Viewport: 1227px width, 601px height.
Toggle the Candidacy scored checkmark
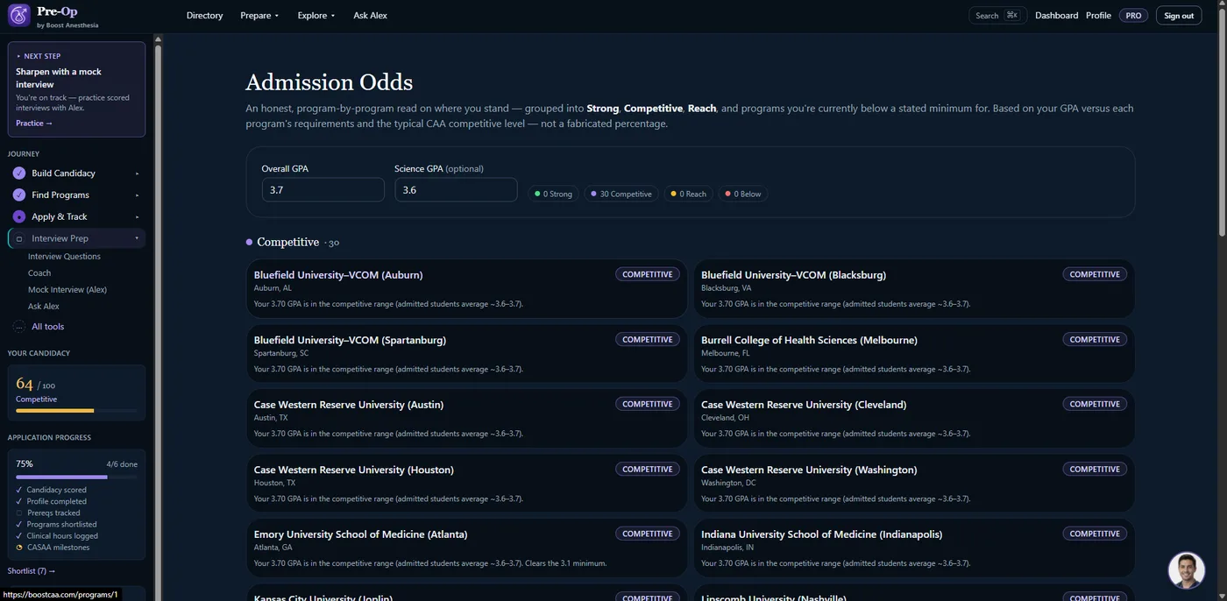tap(19, 490)
